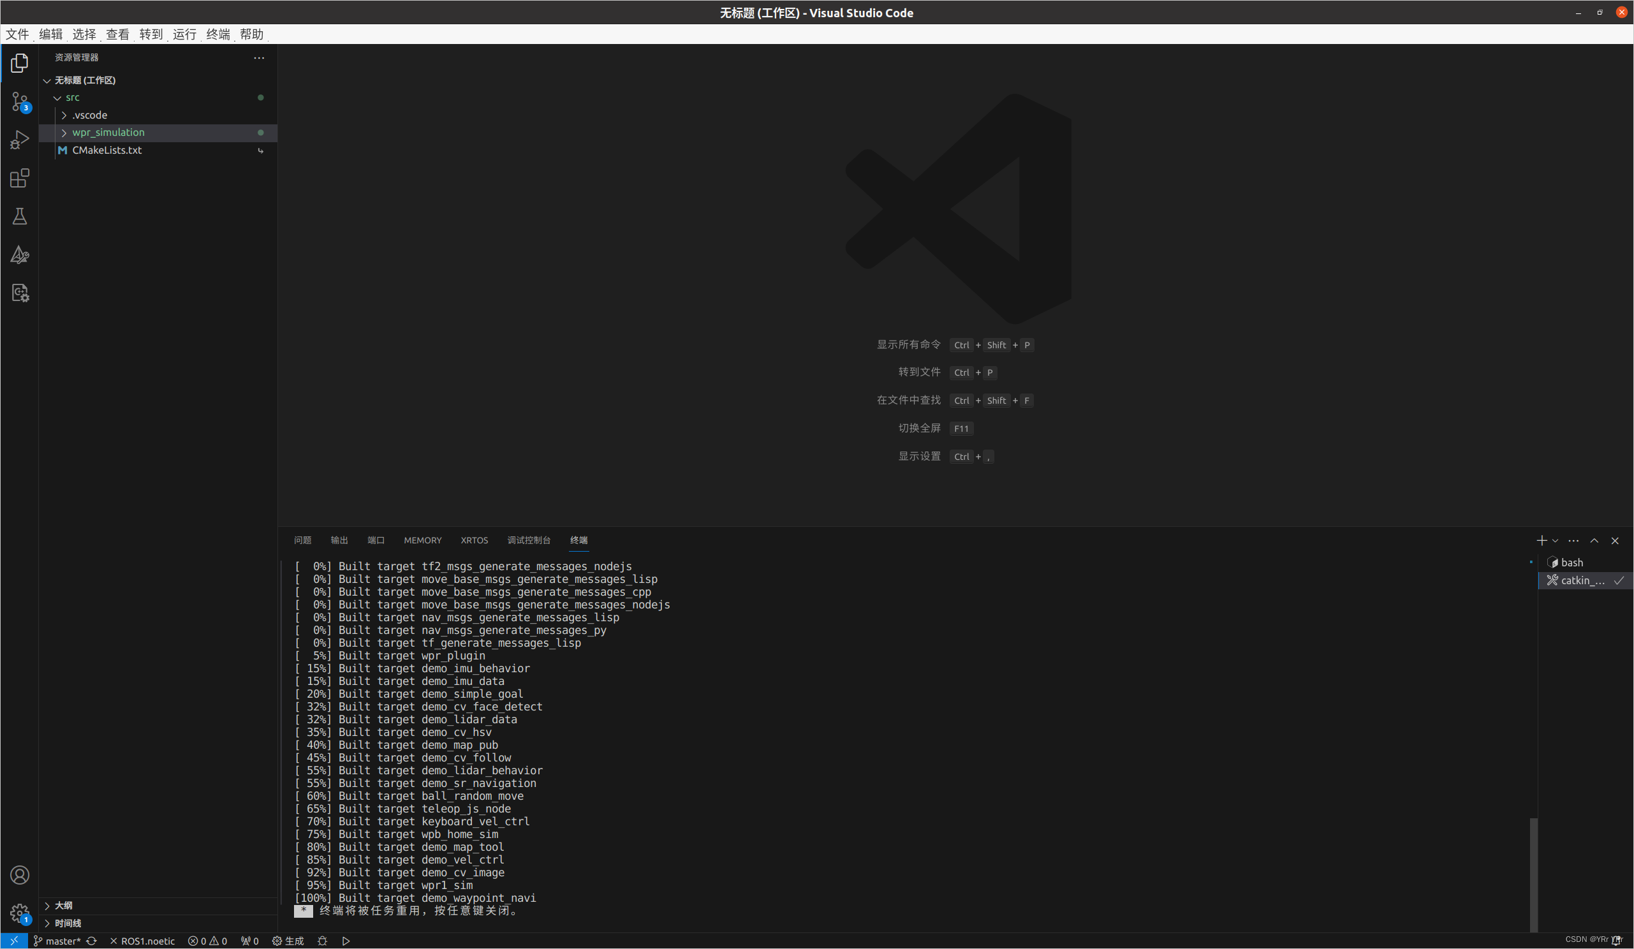This screenshot has height=949, width=1634.
Task: Click terminal line 'Built target wpr_plugin'
Action: pyautogui.click(x=390, y=656)
